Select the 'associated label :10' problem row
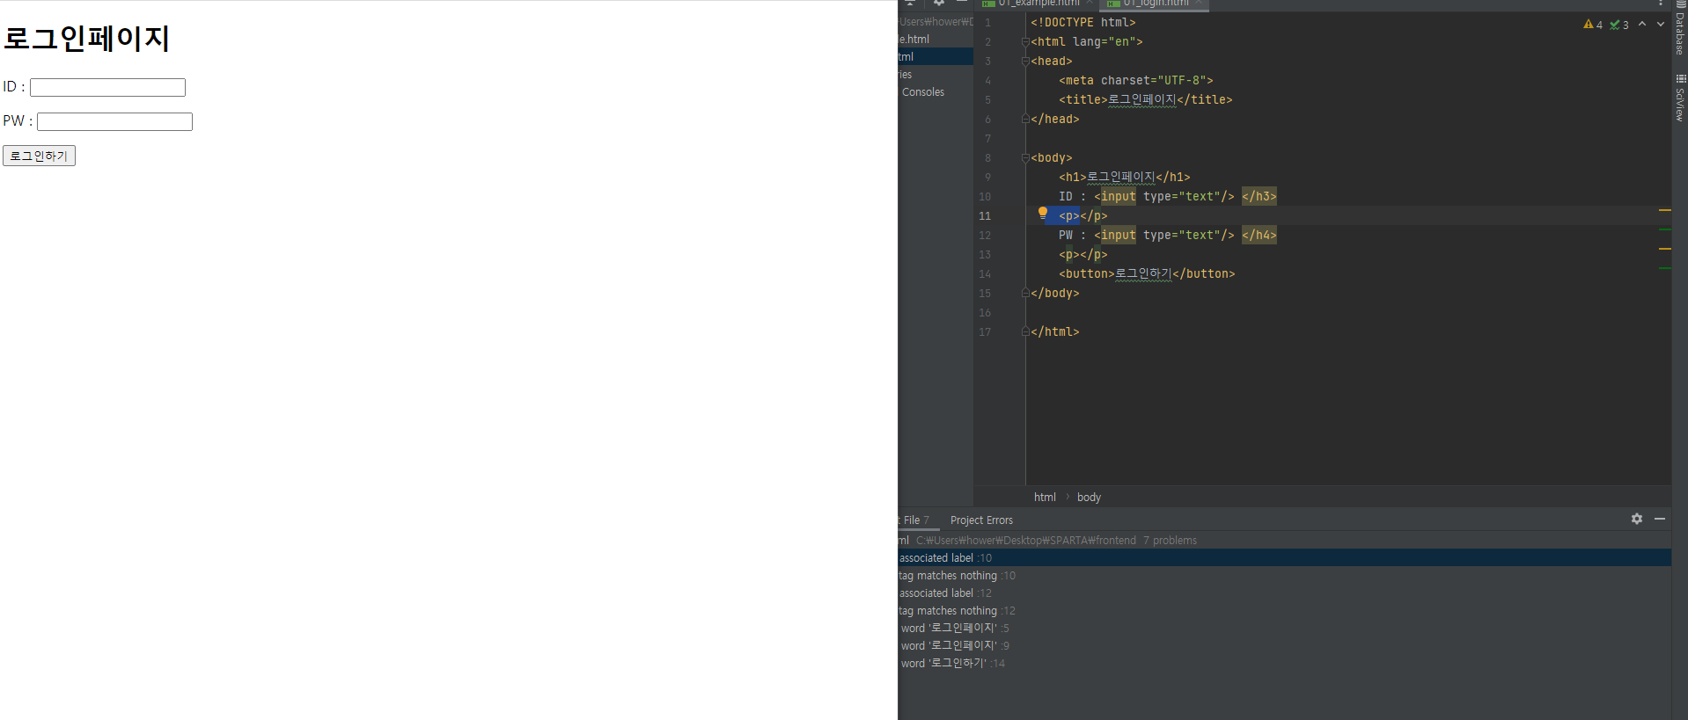 pyautogui.click(x=1284, y=558)
